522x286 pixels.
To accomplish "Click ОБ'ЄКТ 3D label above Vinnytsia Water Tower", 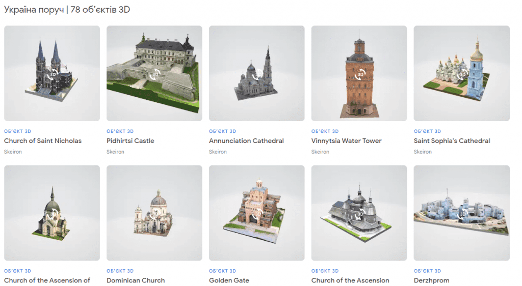I will click(325, 131).
